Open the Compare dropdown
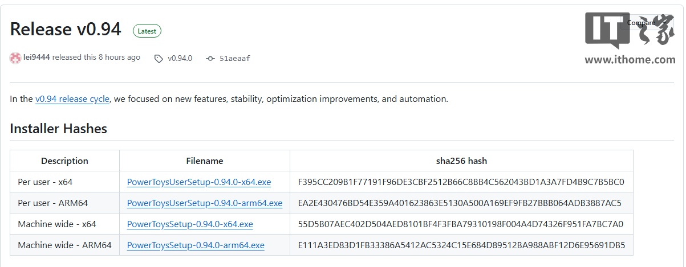Image resolution: width=686 pixels, height=267 pixels. click(x=641, y=23)
